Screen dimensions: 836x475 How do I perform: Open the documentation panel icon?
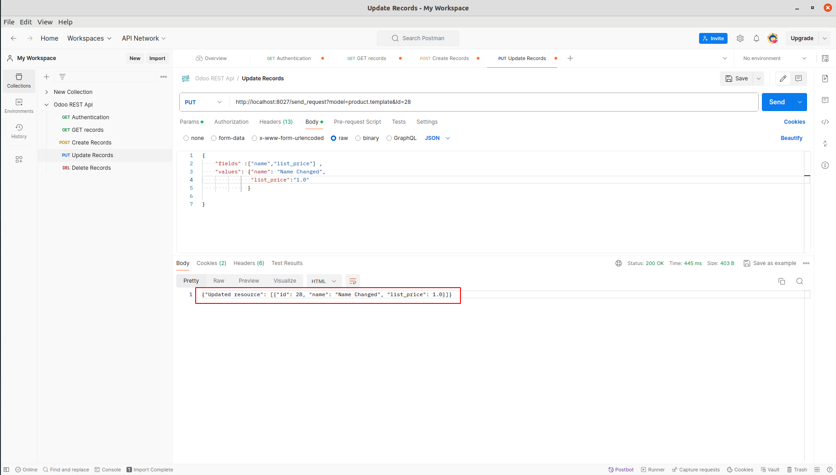pyautogui.click(x=825, y=79)
